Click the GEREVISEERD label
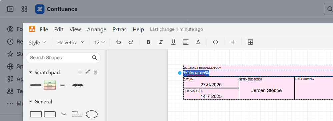 193,91
